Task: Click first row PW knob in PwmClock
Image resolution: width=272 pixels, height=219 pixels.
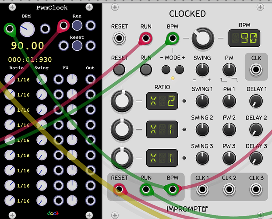Action: 72,79
